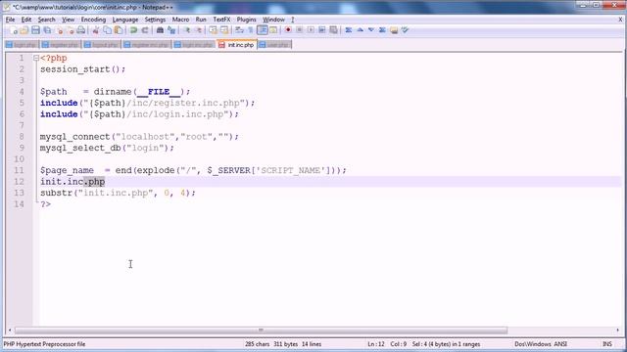Select the init.inc.php tab
Image resolution: width=627 pixels, height=352 pixels.
point(237,45)
